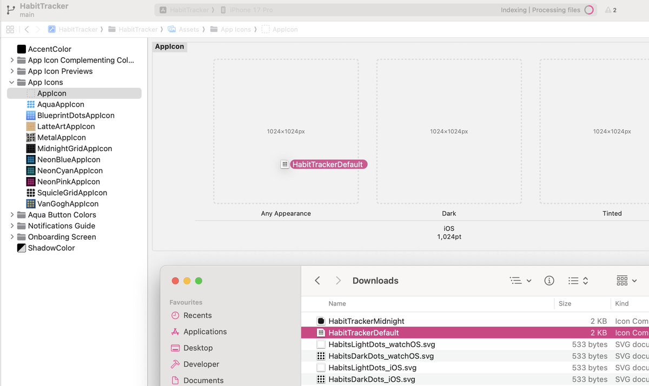Viewport: 649px width, 386px height.
Task: Open Finder sort options control
Action: pyautogui.click(x=578, y=281)
